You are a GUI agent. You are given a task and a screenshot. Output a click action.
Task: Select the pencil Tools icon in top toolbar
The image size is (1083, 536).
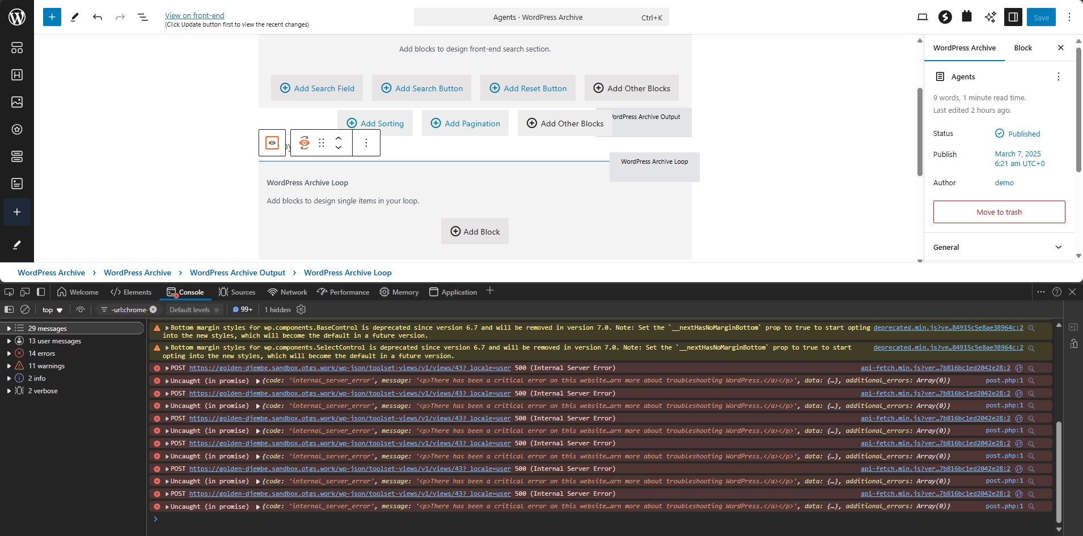74,17
